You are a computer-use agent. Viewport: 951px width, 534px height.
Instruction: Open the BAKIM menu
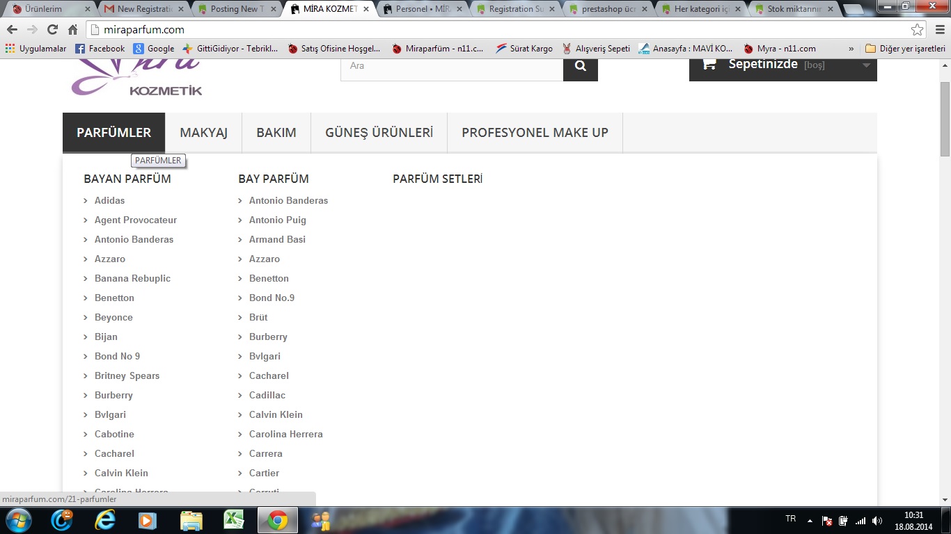tap(276, 132)
